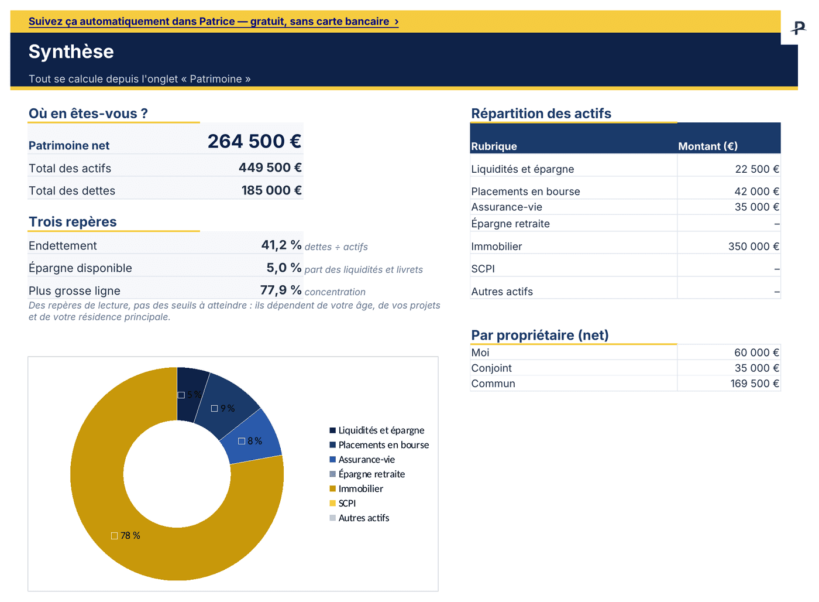819x602 pixels.
Task: Select the Montant (€) column header
Action: (x=708, y=146)
